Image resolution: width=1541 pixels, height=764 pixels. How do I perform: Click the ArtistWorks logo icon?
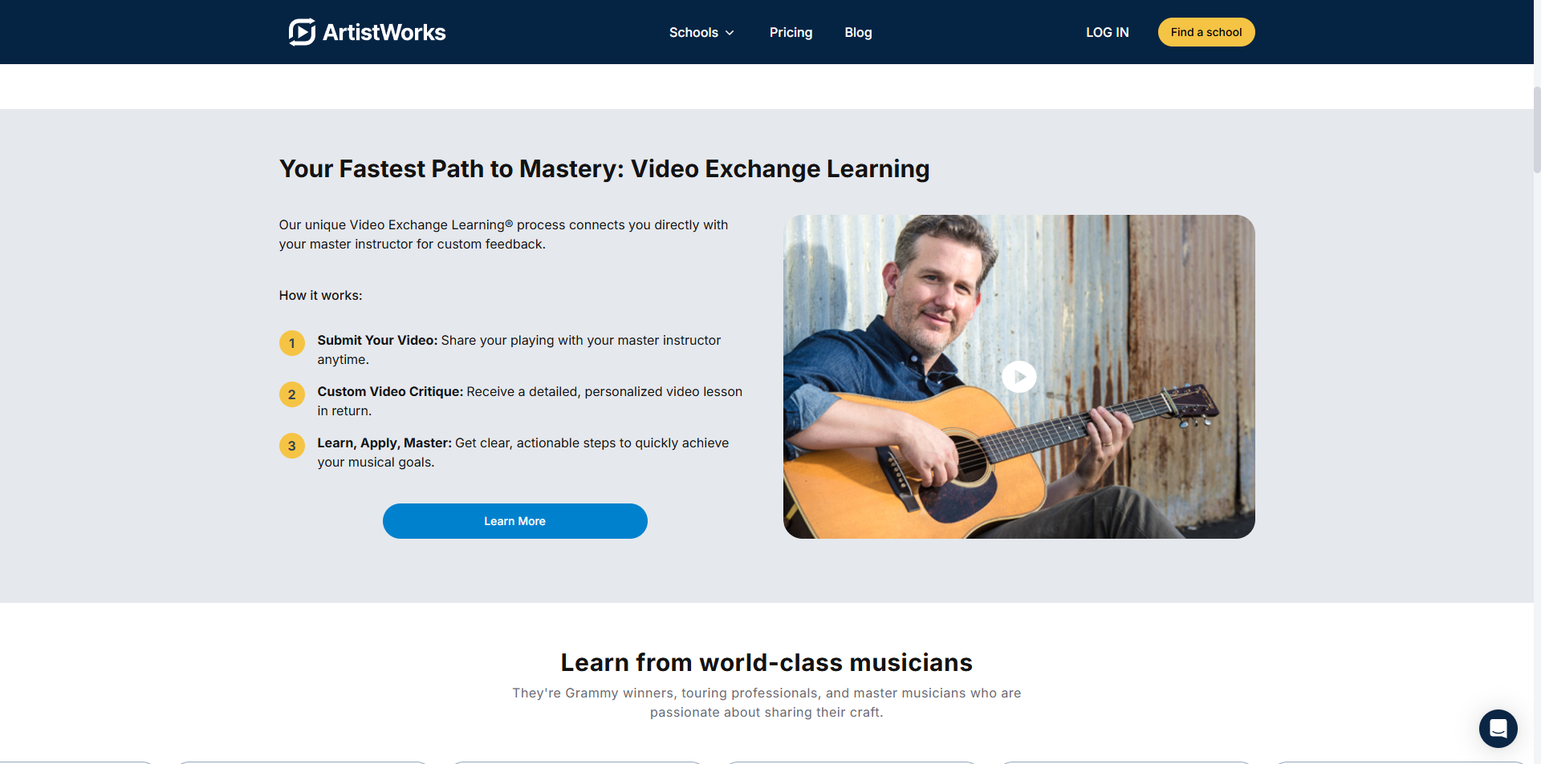[x=302, y=32]
